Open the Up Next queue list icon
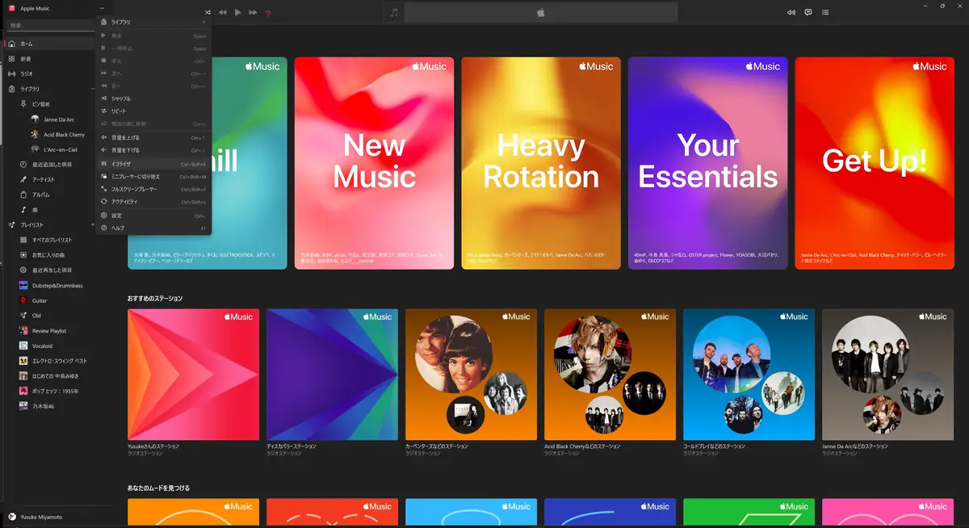This screenshot has height=528, width=969. tap(824, 12)
